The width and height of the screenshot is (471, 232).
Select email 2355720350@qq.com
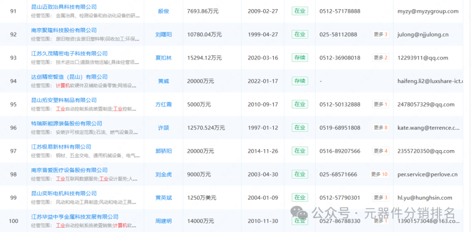click(x=426, y=151)
